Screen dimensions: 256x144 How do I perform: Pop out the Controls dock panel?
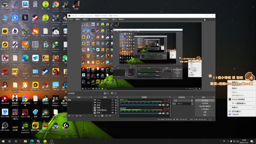coord(214,97)
